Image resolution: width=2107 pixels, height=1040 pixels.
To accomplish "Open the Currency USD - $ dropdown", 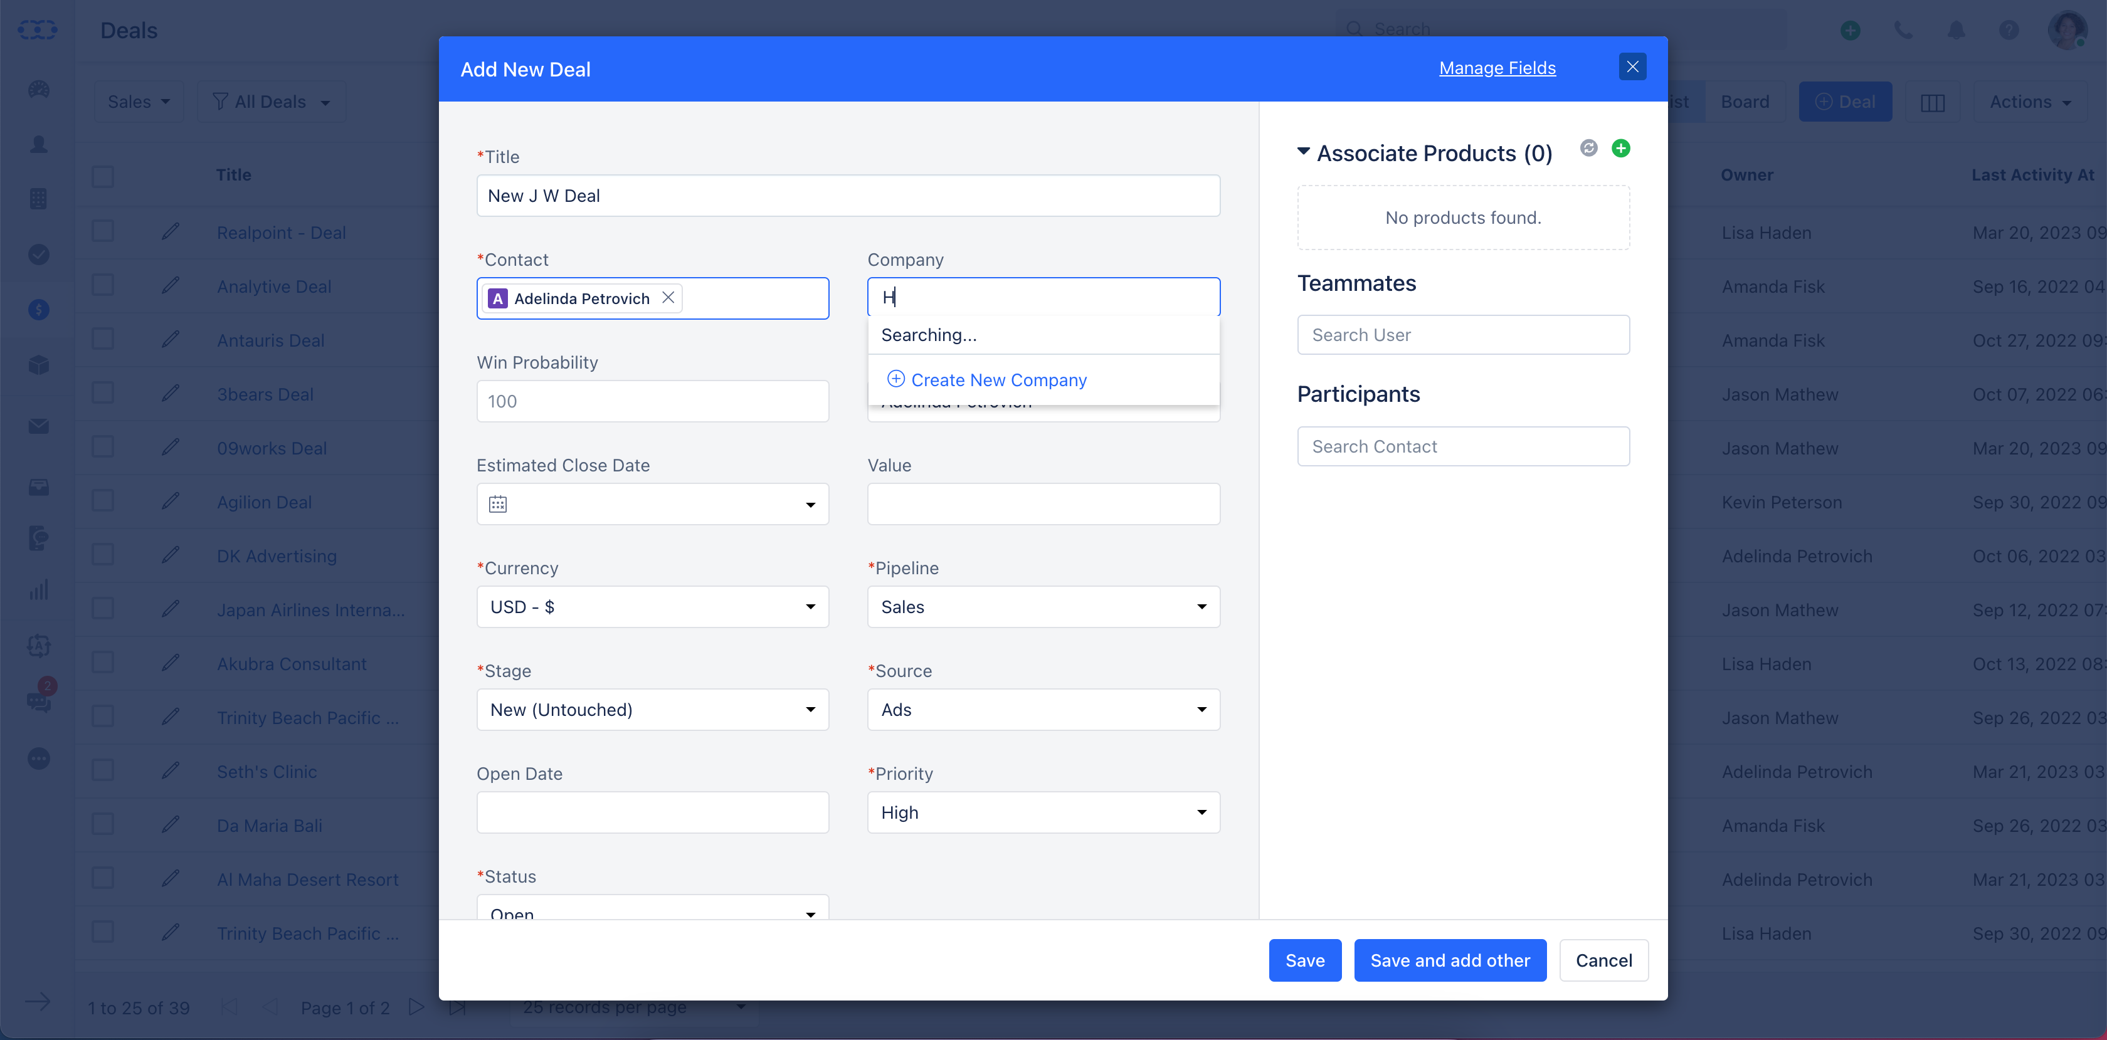I will (653, 607).
